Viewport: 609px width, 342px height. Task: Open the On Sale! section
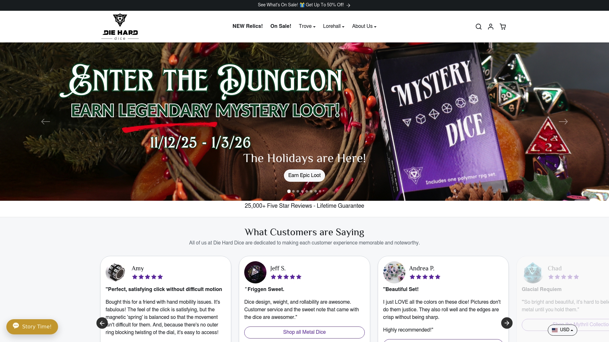280,26
